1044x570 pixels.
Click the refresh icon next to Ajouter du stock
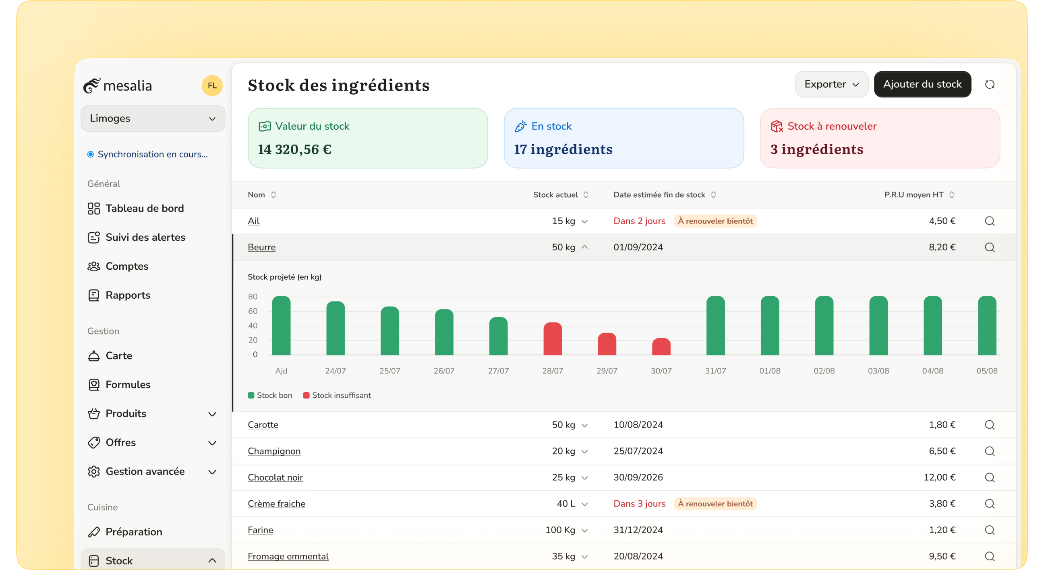pyautogui.click(x=989, y=84)
